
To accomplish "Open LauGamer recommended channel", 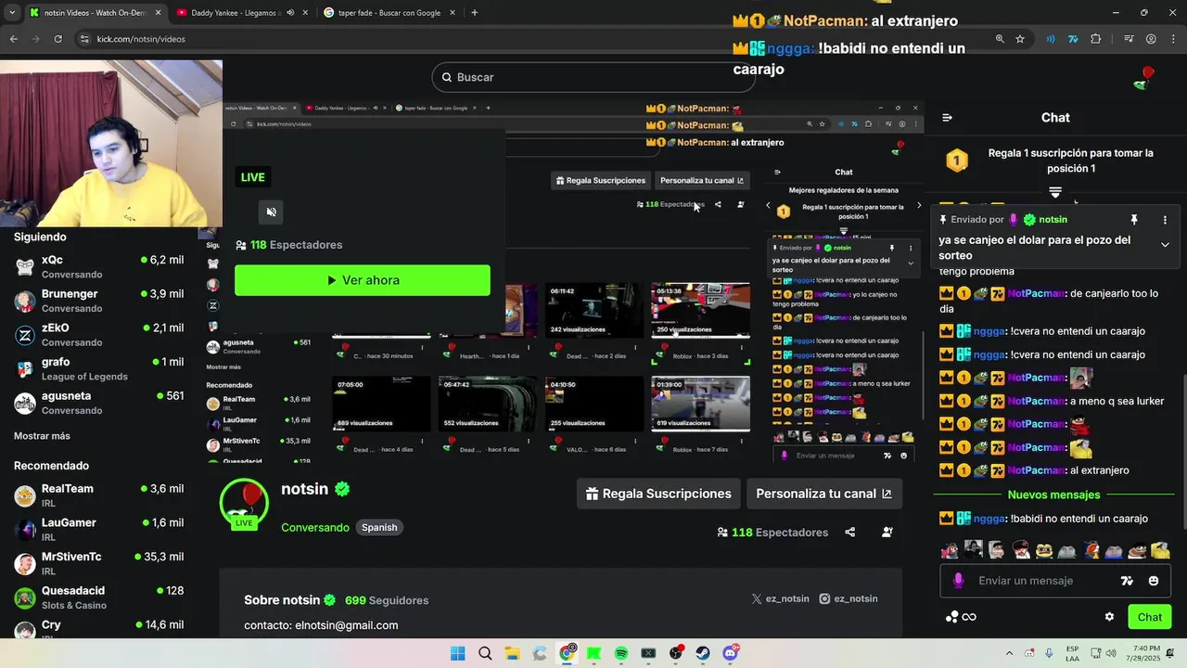I will click(x=98, y=530).
